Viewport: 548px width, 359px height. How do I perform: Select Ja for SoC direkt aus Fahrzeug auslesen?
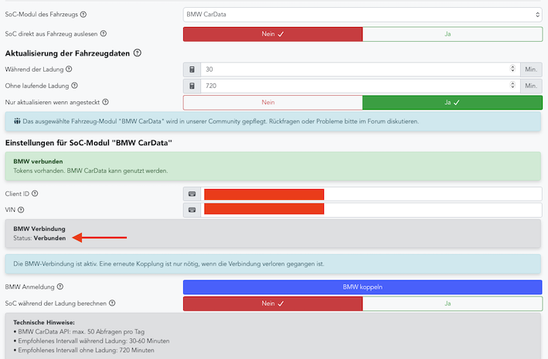[x=453, y=34]
